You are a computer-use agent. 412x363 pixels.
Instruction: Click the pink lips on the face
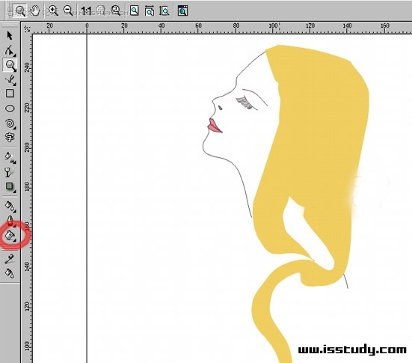coord(215,126)
